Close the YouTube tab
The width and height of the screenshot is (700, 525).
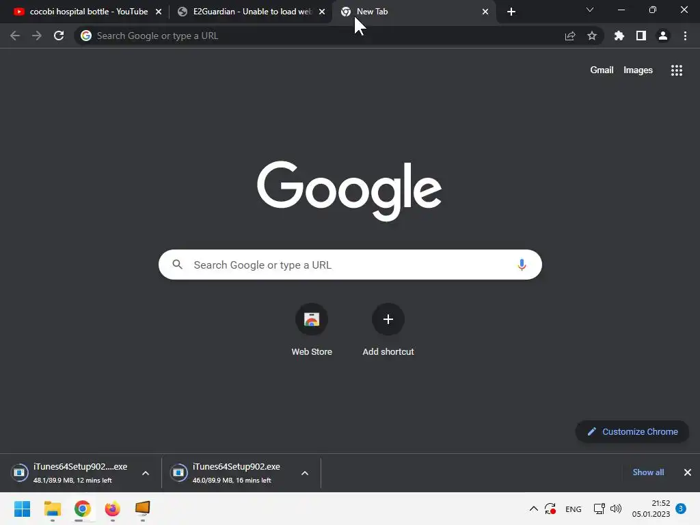click(x=159, y=12)
